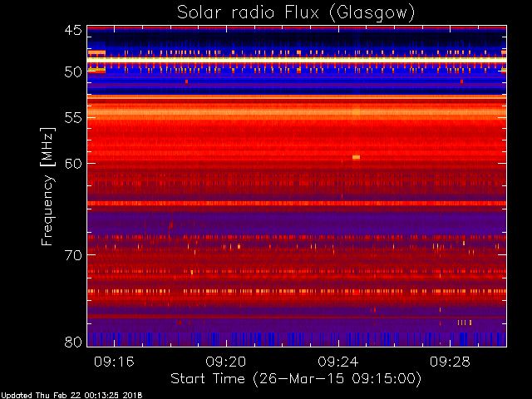The width and height of the screenshot is (532, 399).
Task: Click the thin red line near 64 MHz
Action: 297,203
